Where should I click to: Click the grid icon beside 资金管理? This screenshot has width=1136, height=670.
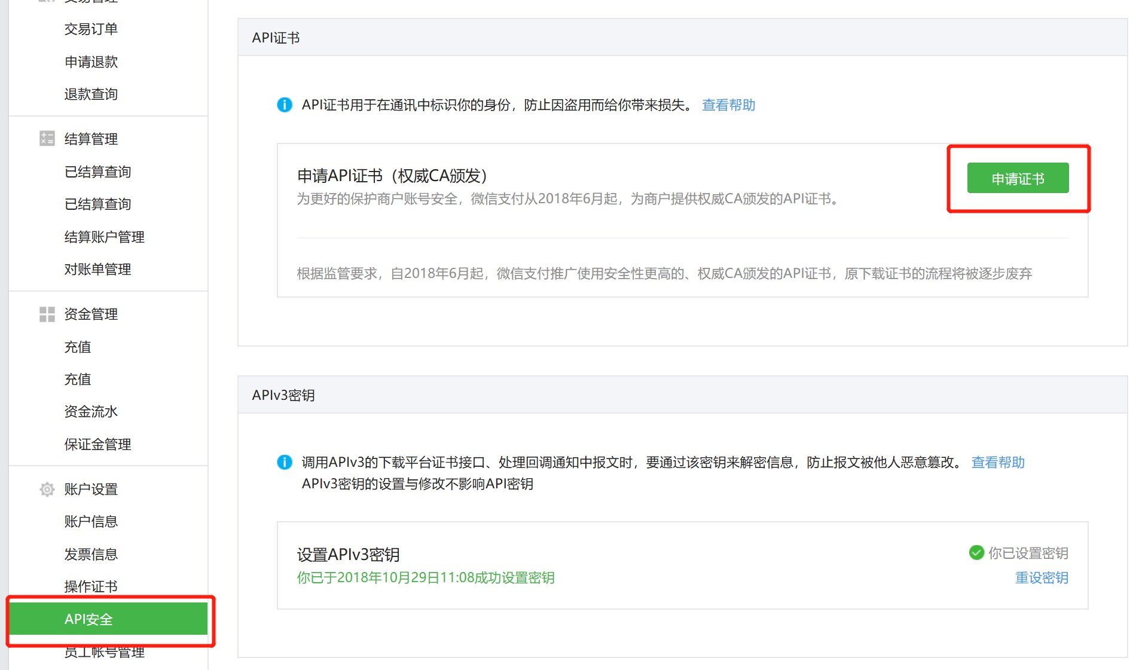[x=47, y=314]
